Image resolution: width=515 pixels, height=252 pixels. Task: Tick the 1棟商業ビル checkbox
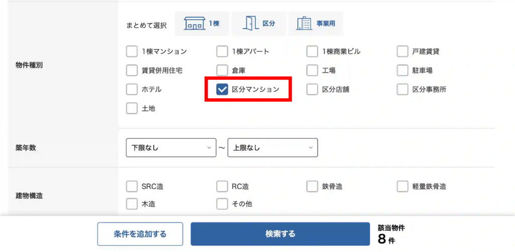(313, 51)
